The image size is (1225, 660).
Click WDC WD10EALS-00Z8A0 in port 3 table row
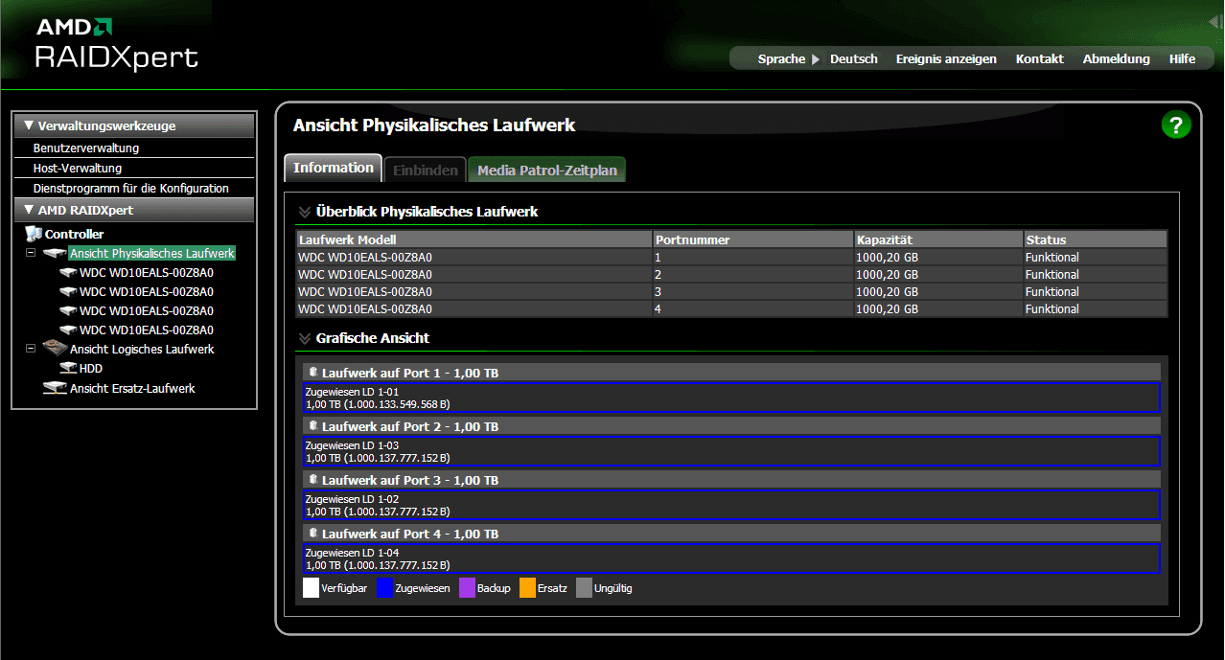(365, 292)
